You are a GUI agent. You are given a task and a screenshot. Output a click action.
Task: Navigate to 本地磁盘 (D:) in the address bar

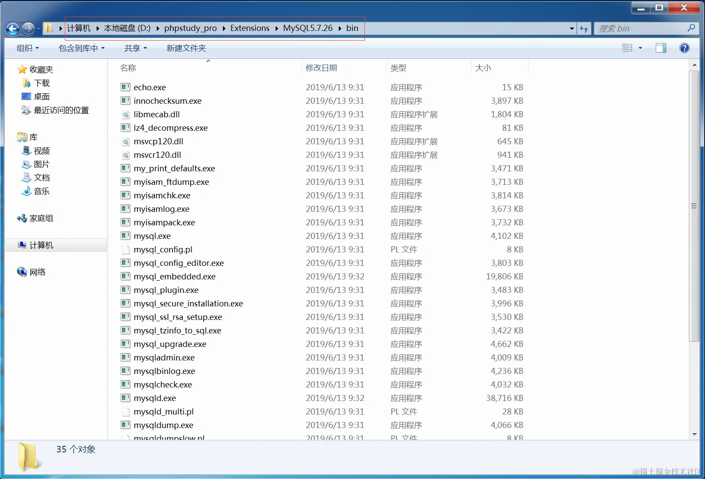(x=127, y=28)
